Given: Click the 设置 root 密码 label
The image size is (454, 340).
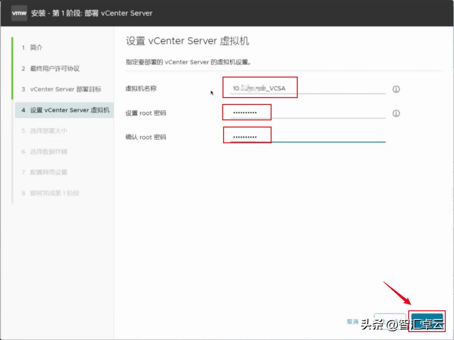Looking at the screenshot, I should [x=146, y=113].
